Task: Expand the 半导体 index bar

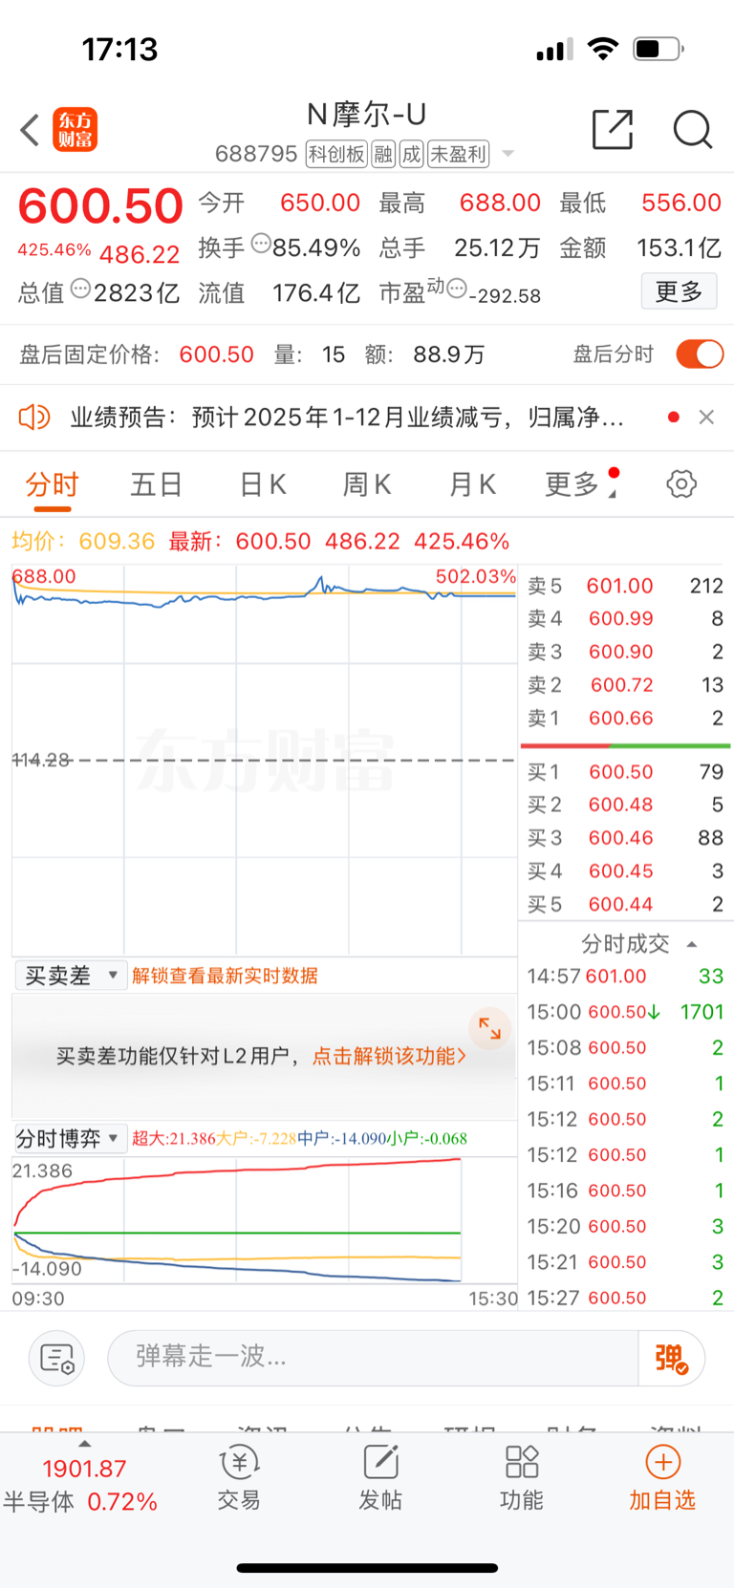Action: [84, 1477]
